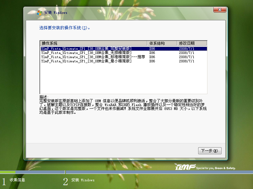Click the 2008/7/1 date of 标准精简版 row

tap(187, 57)
